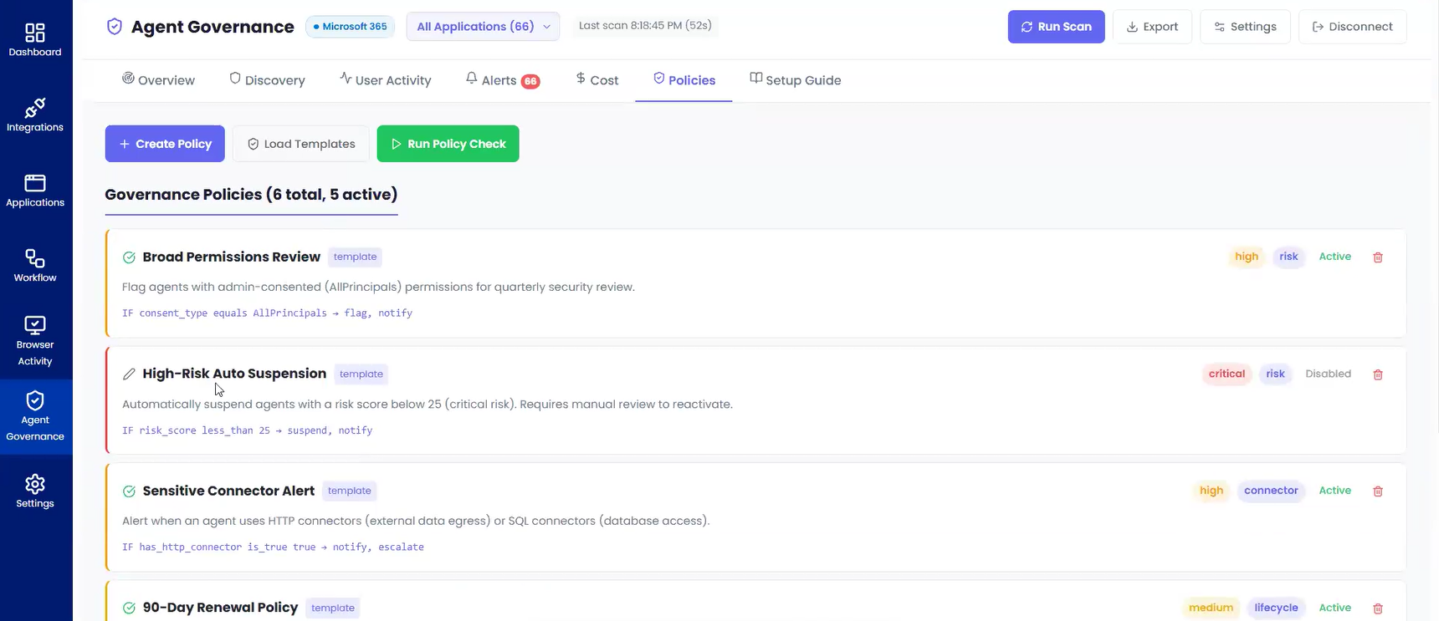Click 'Last scan 8:18:45 PM' text
The height and width of the screenshot is (621, 1439).
(x=645, y=26)
